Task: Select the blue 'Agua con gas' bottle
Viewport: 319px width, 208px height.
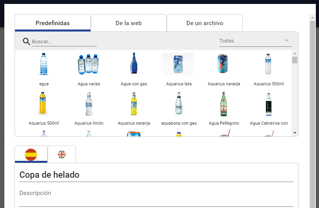Action: click(134, 63)
